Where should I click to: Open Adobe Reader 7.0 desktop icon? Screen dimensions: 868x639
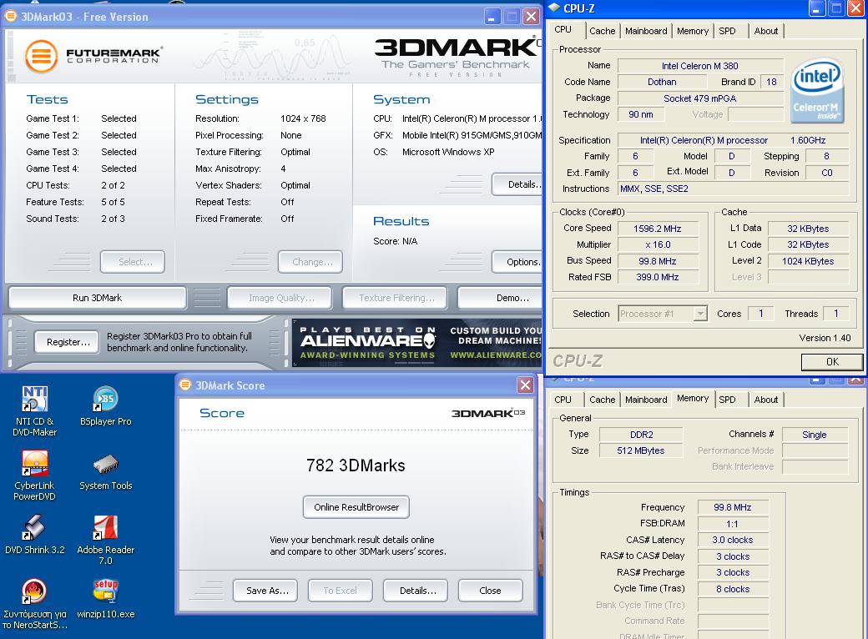point(105,540)
